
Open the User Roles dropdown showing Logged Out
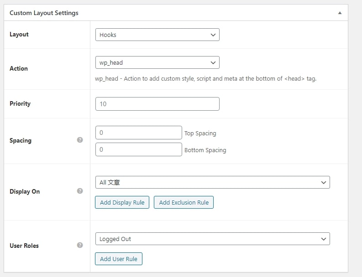(212, 239)
